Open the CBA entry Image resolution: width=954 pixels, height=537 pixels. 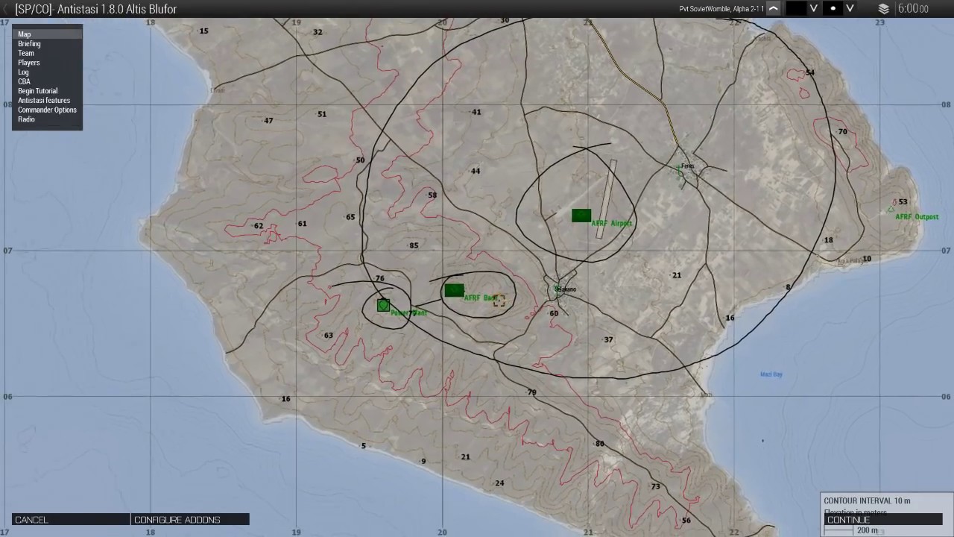pos(47,81)
